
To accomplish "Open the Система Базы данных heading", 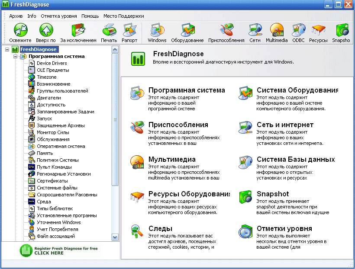I will pos(296,159).
